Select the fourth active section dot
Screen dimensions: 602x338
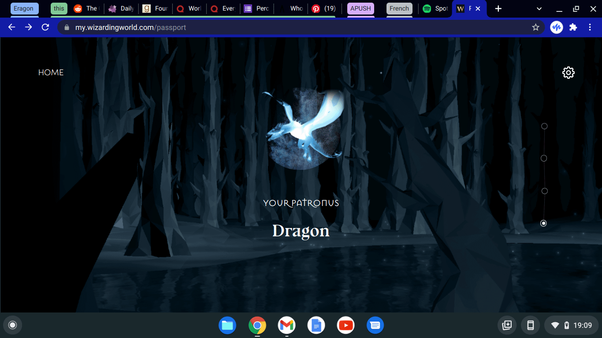pos(543,223)
